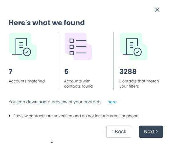Viewport: 171px width, 143px height.
Task: Click the 'Accounts with contacts found' label
Action: pos(78,84)
